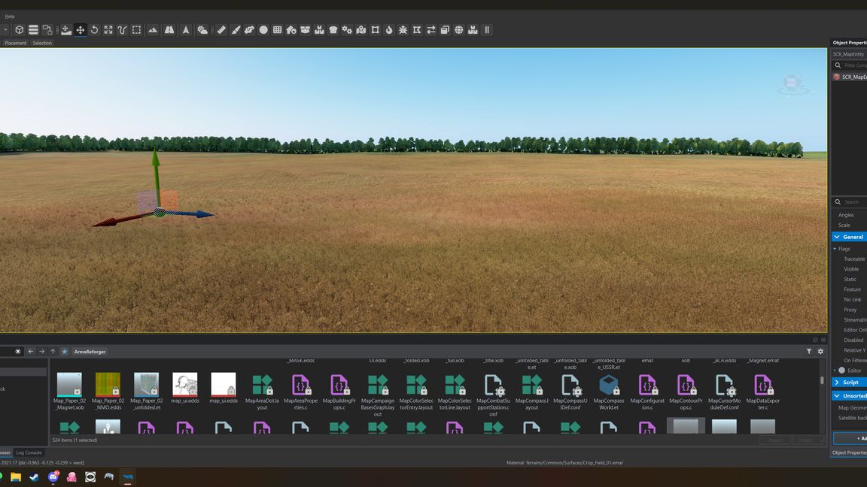
Task: Click the Selection tab under toolbar
Action: 42,43
